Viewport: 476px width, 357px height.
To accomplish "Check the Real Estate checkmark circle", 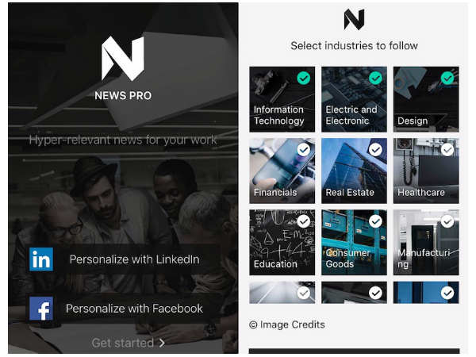I will coord(375,150).
